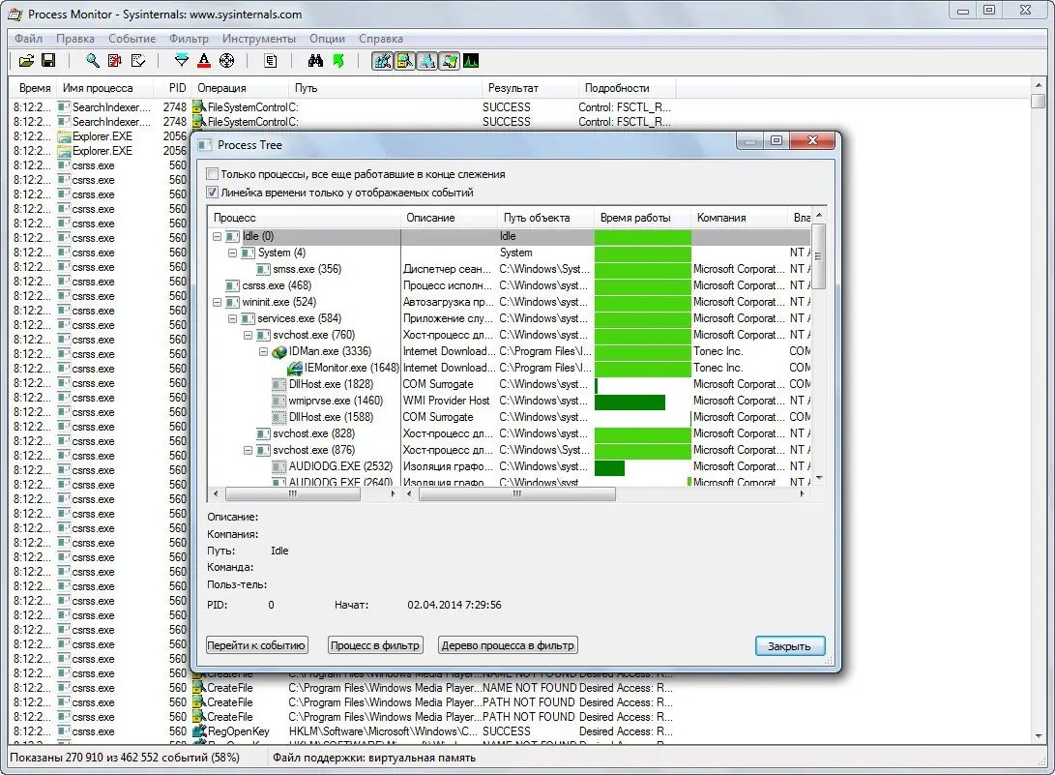Click the wmiprvse.exe dark green lifetime bar

[630, 402]
